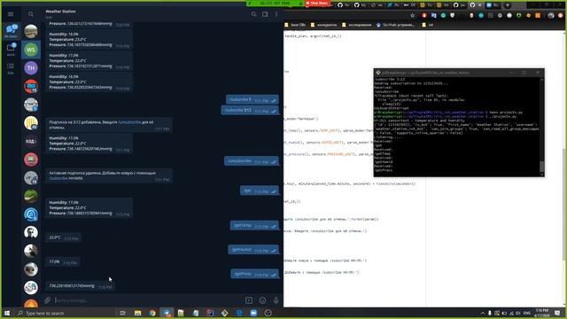The width and height of the screenshot is (567, 319).
Task: Open Task View from taskbar
Action: coord(122,313)
